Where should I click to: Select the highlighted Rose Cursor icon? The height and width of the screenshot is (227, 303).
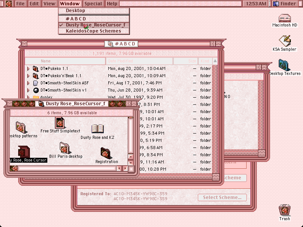point(24,152)
